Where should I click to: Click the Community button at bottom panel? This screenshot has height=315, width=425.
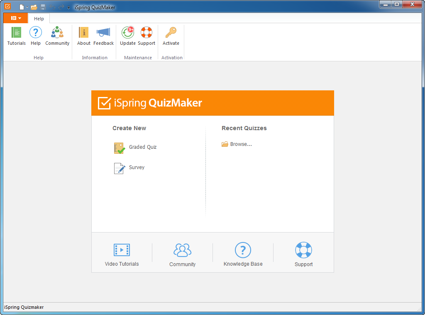(x=182, y=255)
